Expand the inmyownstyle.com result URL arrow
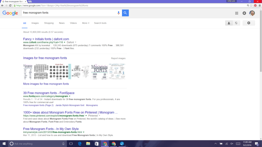 point(84,132)
